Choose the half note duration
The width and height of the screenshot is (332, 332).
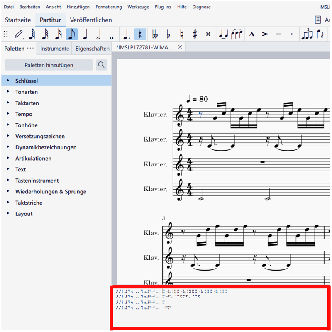pos(98,34)
